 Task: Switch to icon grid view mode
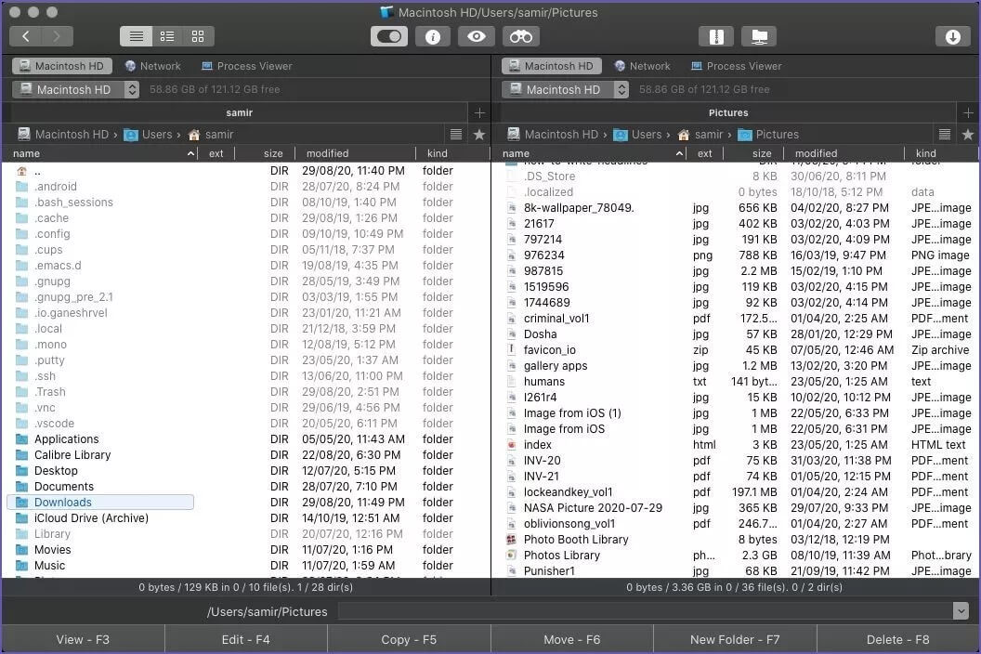(198, 36)
